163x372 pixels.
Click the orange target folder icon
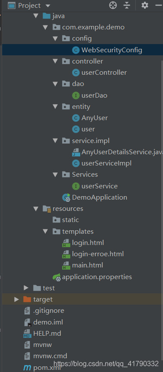[x=27, y=299]
